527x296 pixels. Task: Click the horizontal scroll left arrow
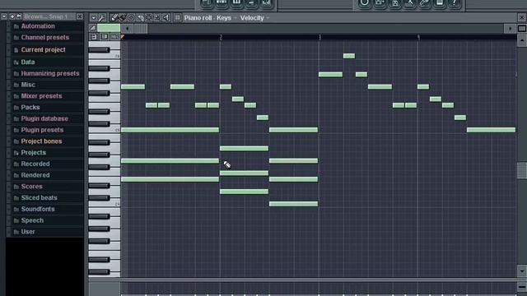tap(127, 29)
